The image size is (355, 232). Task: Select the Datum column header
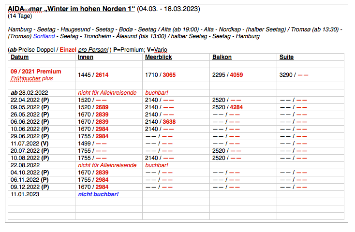[19, 57]
